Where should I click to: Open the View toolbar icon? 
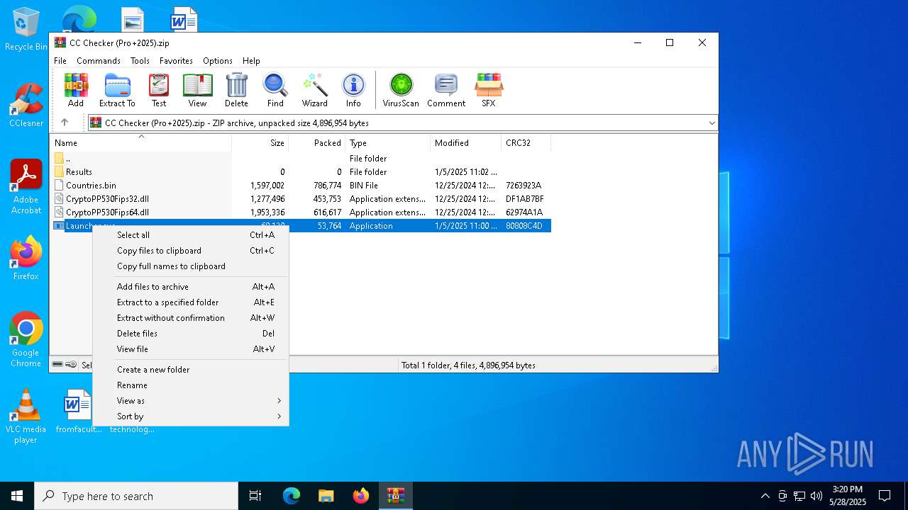[197, 90]
